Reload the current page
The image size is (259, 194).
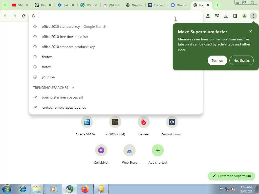[24, 16]
